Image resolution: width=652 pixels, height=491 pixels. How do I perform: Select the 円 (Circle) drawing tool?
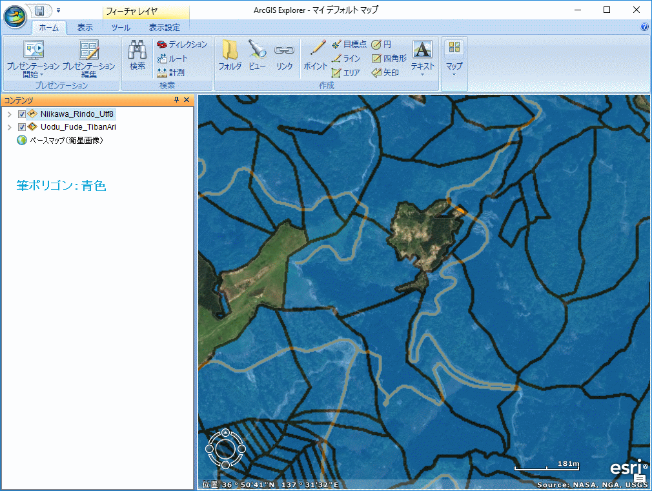(383, 44)
